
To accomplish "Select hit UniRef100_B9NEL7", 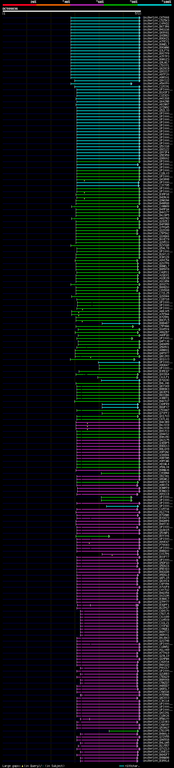I will pyautogui.click(x=156, y=44).
